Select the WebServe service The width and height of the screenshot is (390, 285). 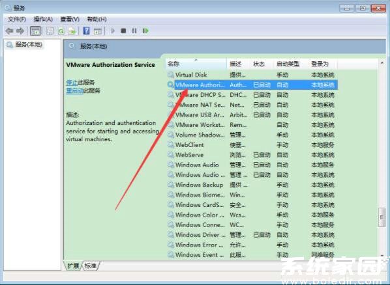(x=252, y=155)
